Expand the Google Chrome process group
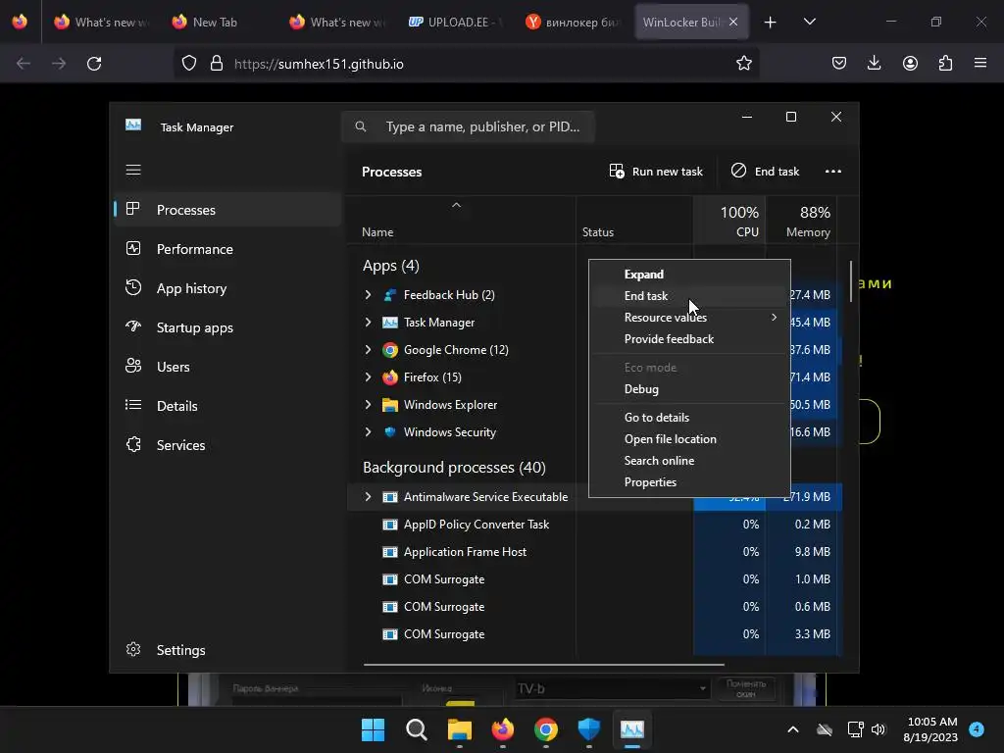 click(x=368, y=350)
